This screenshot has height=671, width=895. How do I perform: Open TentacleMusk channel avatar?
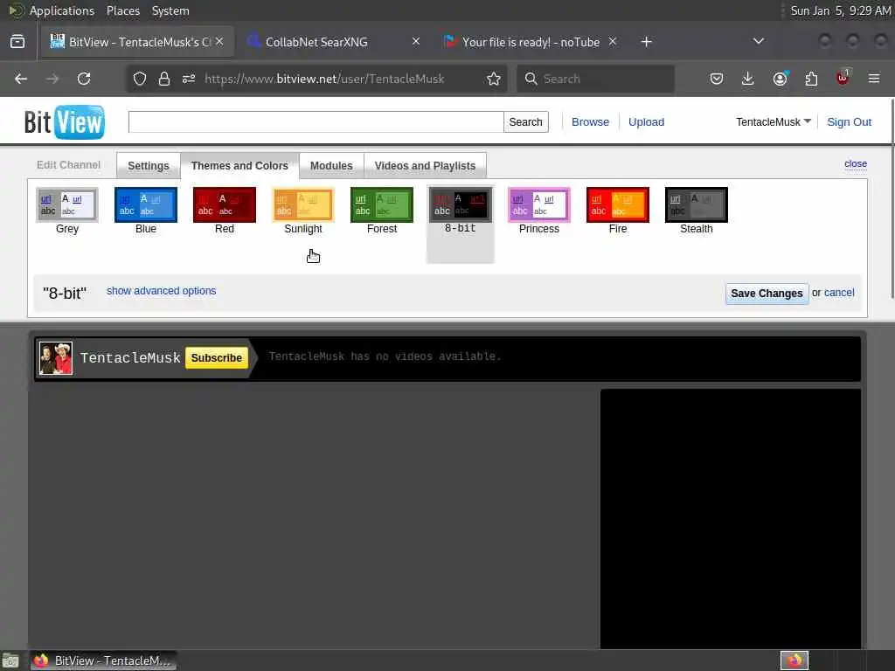(55, 358)
